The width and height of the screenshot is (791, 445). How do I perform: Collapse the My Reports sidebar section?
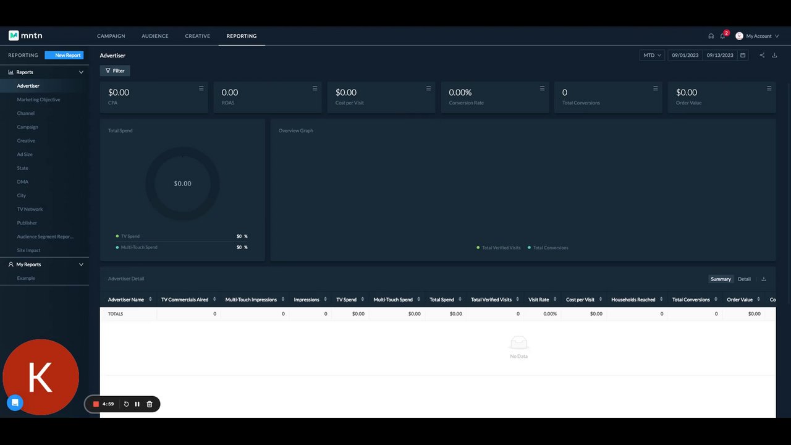click(x=81, y=265)
